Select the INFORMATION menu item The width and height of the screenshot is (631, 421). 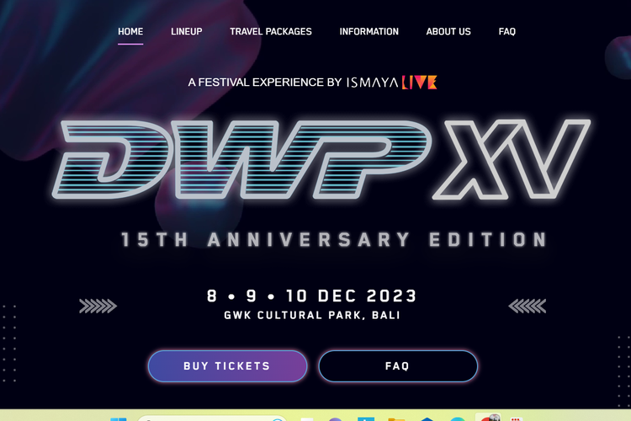(x=369, y=32)
